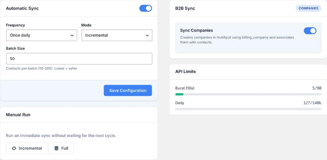Click the "B2B Sync" heading
The width and height of the screenshot is (327, 160).
(185, 8)
